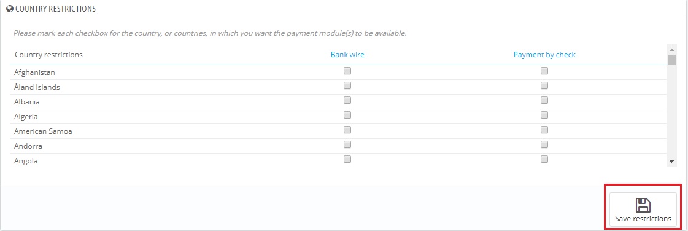The width and height of the screenshot is (688, 231).
Task: Check Payment by check for Åland Islands
Action: point(544,85)
